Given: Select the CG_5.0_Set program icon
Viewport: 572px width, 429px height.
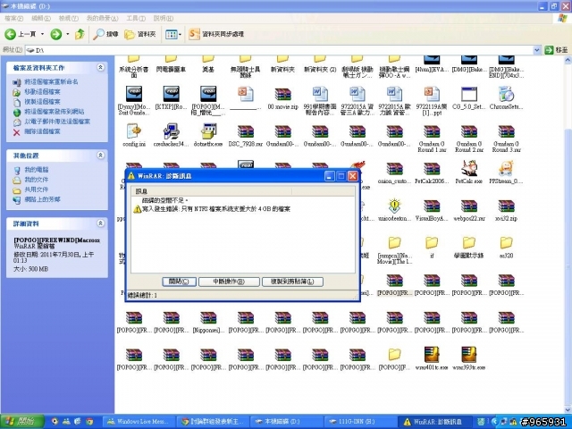Looking at the screenshot, I should (x=469, y=94).
